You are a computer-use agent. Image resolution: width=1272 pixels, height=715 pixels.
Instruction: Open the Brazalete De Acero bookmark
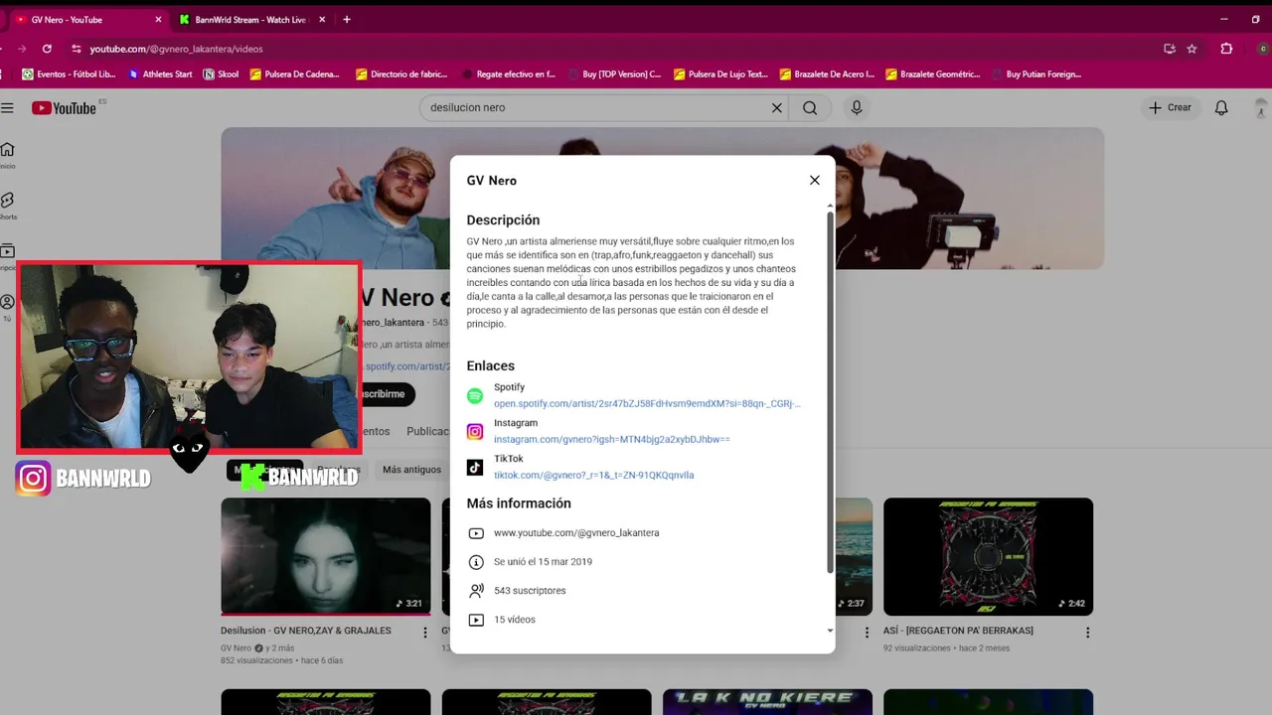pos(828,73)
